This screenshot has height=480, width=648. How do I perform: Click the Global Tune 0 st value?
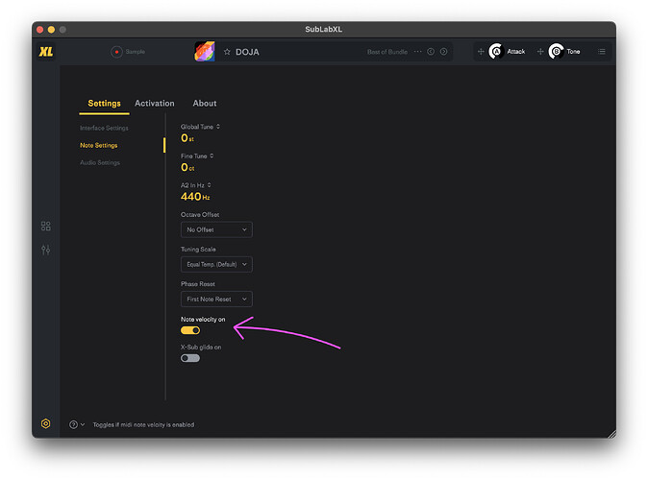pos(187,138)
